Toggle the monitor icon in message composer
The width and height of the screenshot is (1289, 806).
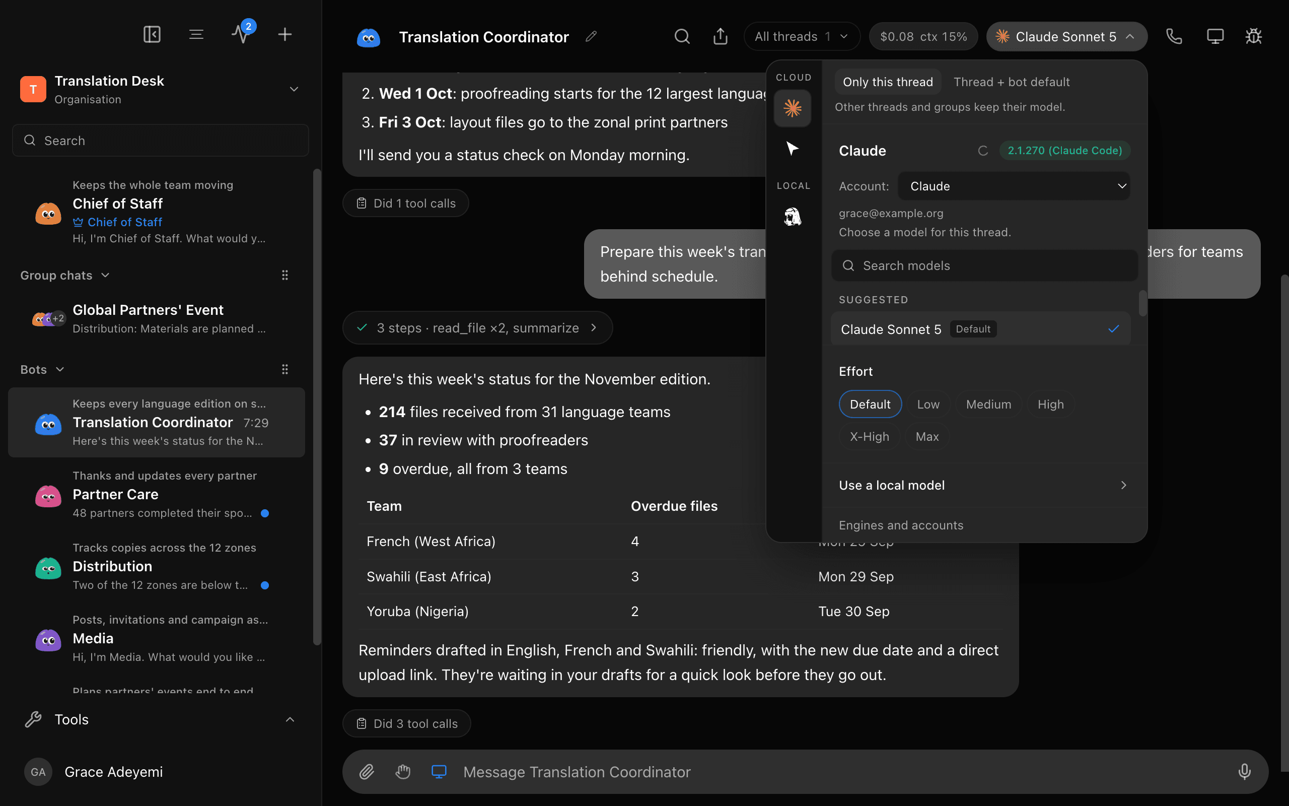click(x=439, y=771)
